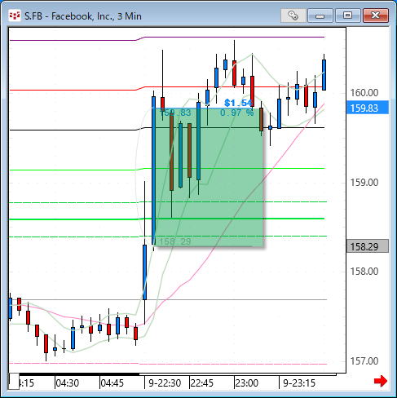Minimize the S.FB chart window

pos(320,15)
